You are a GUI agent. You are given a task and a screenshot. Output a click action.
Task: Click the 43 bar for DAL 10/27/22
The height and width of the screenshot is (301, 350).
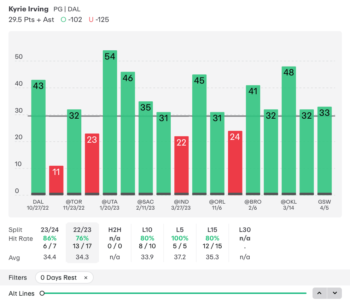(x=39, y=137)
